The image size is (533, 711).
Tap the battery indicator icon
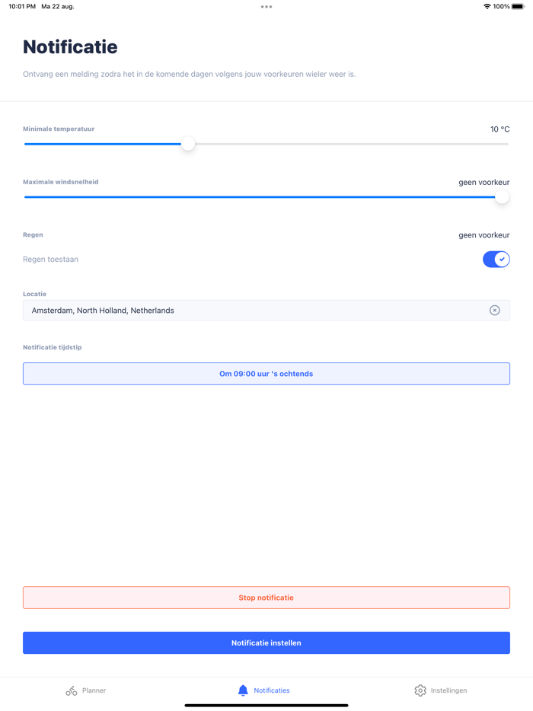(x=519, y=7)
